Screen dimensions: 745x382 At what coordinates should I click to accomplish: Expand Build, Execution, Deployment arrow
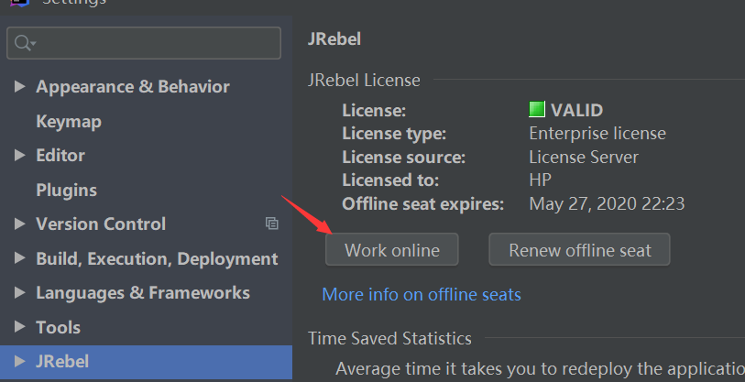20,259
